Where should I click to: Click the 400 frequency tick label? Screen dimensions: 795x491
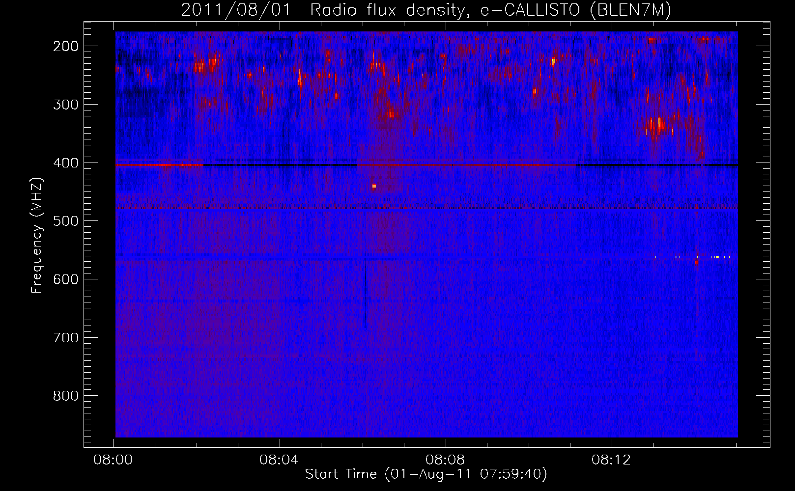click(x=66, y=163)
